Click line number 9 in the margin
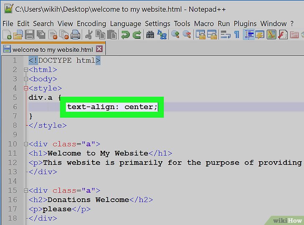 point(15,135)
